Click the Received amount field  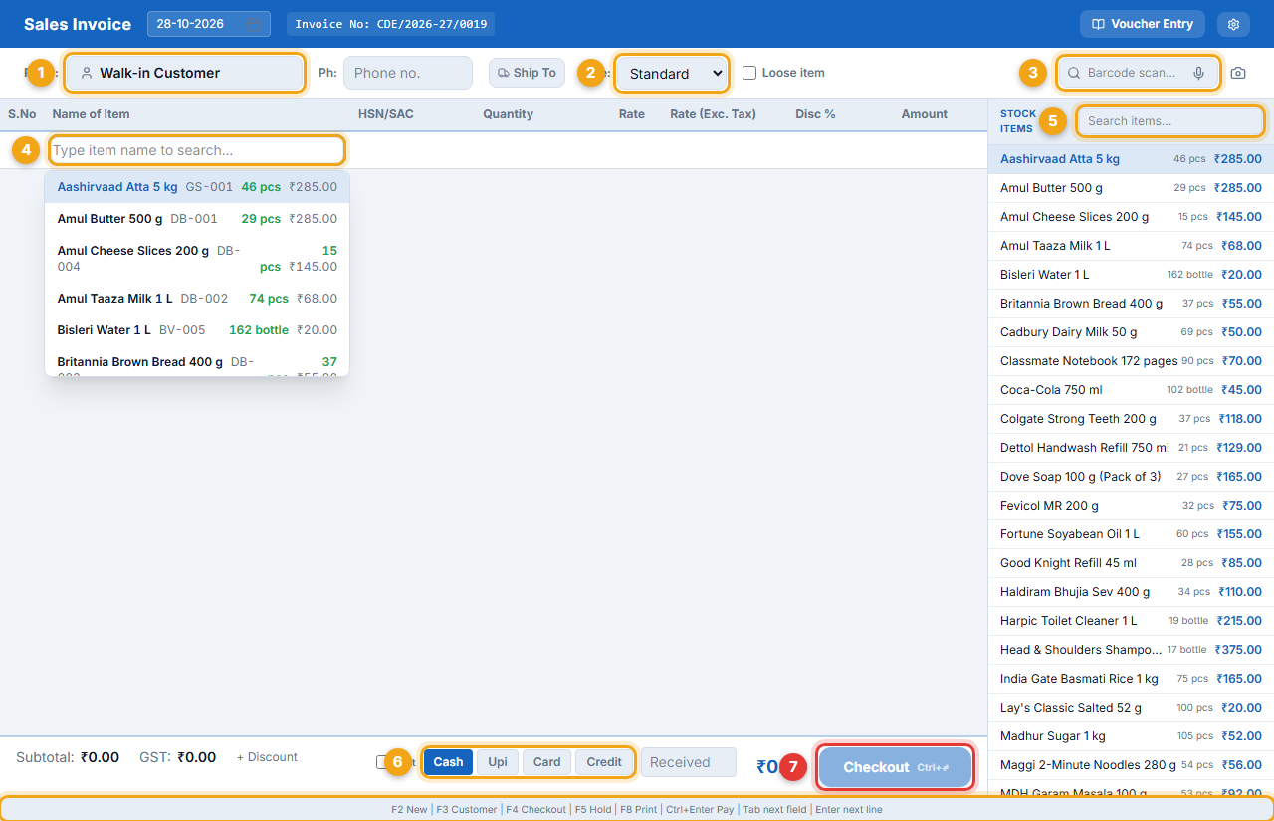[689, 762]
